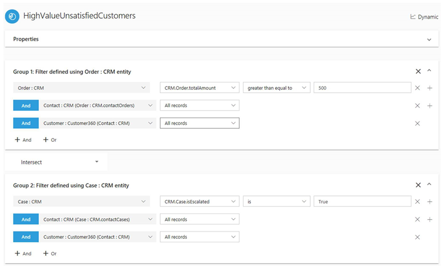The width and height of the screenshot is (442, 266).
Task: Open Group 1 Customer : Customer360 entity dropdown
Action: point(98,123)
